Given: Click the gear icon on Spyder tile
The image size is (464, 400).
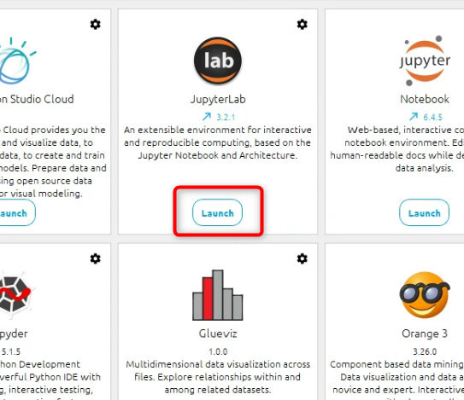Looking at the screenshot, I should click(x=96, y=258).
